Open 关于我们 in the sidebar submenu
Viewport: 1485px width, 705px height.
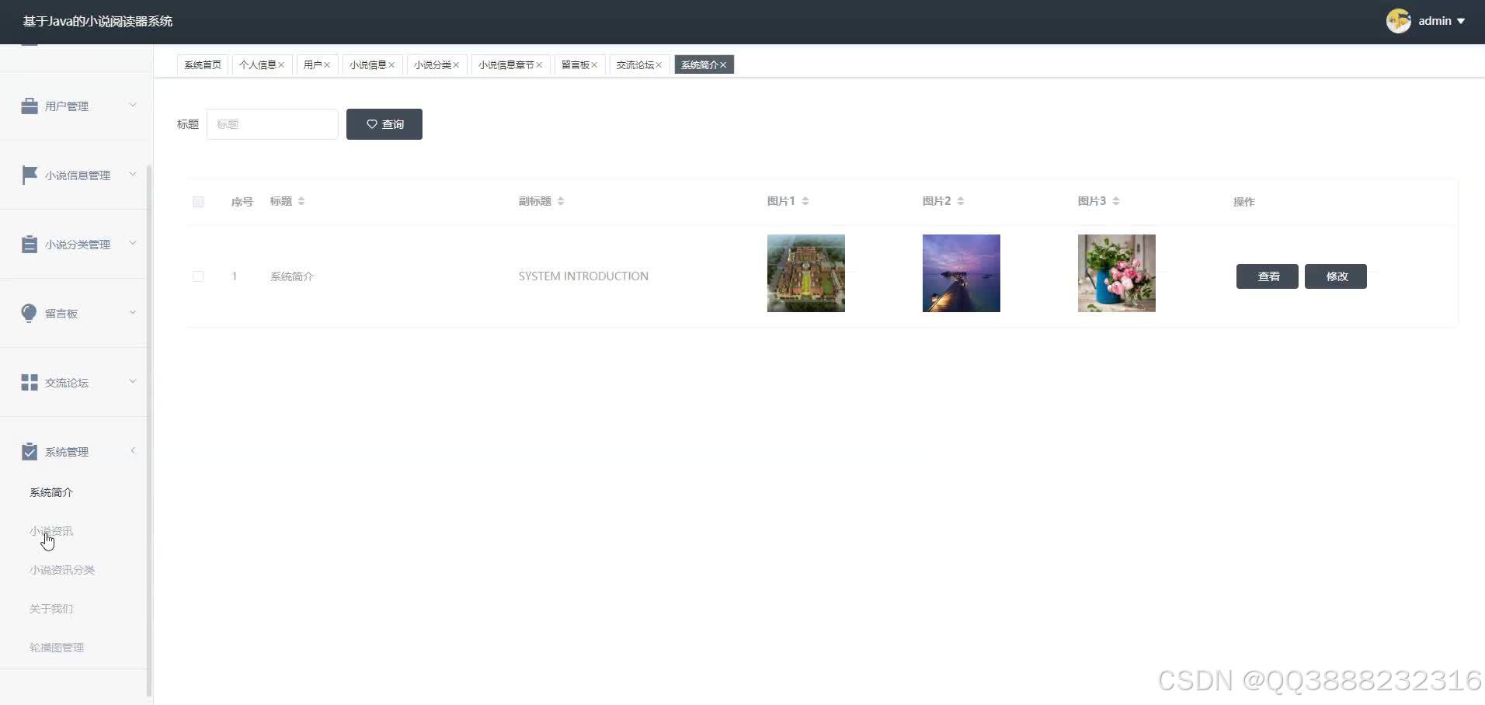(x=51, y=609)
